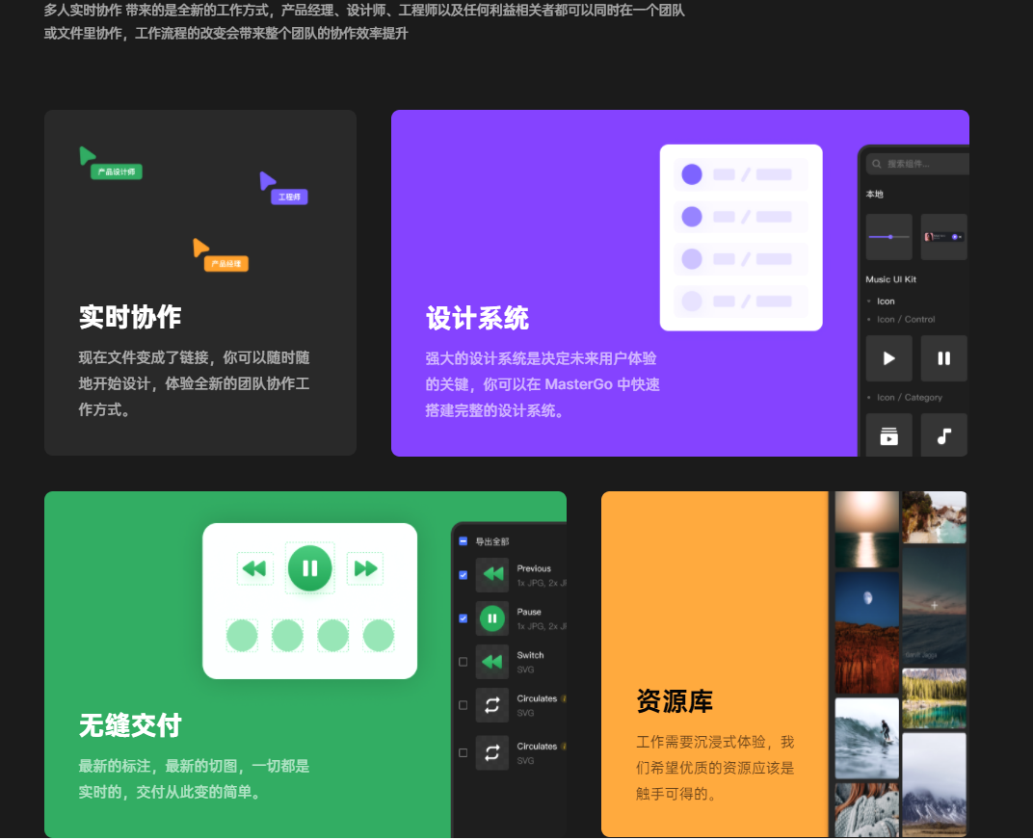Click the slider component thumbnail under 本地
1033x840 pixels.
(x=889, y=236)
